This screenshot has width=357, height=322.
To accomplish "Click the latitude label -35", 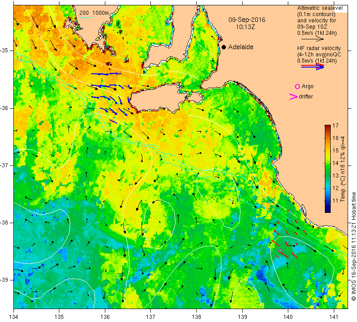I will click(4, 51).
